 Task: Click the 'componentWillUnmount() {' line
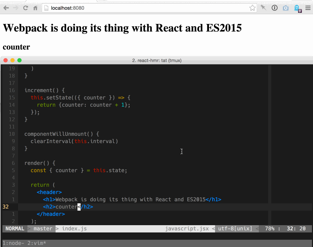tap(62, 134)
